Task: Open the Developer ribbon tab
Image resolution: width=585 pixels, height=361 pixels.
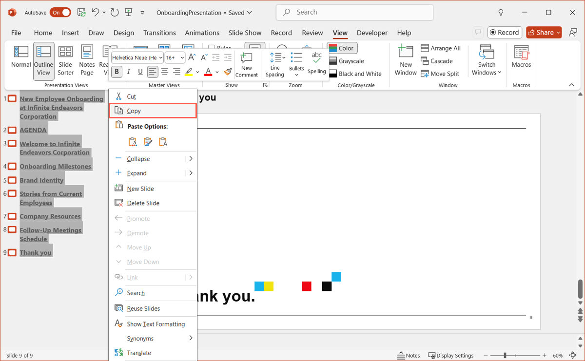Action: [372, 33]
